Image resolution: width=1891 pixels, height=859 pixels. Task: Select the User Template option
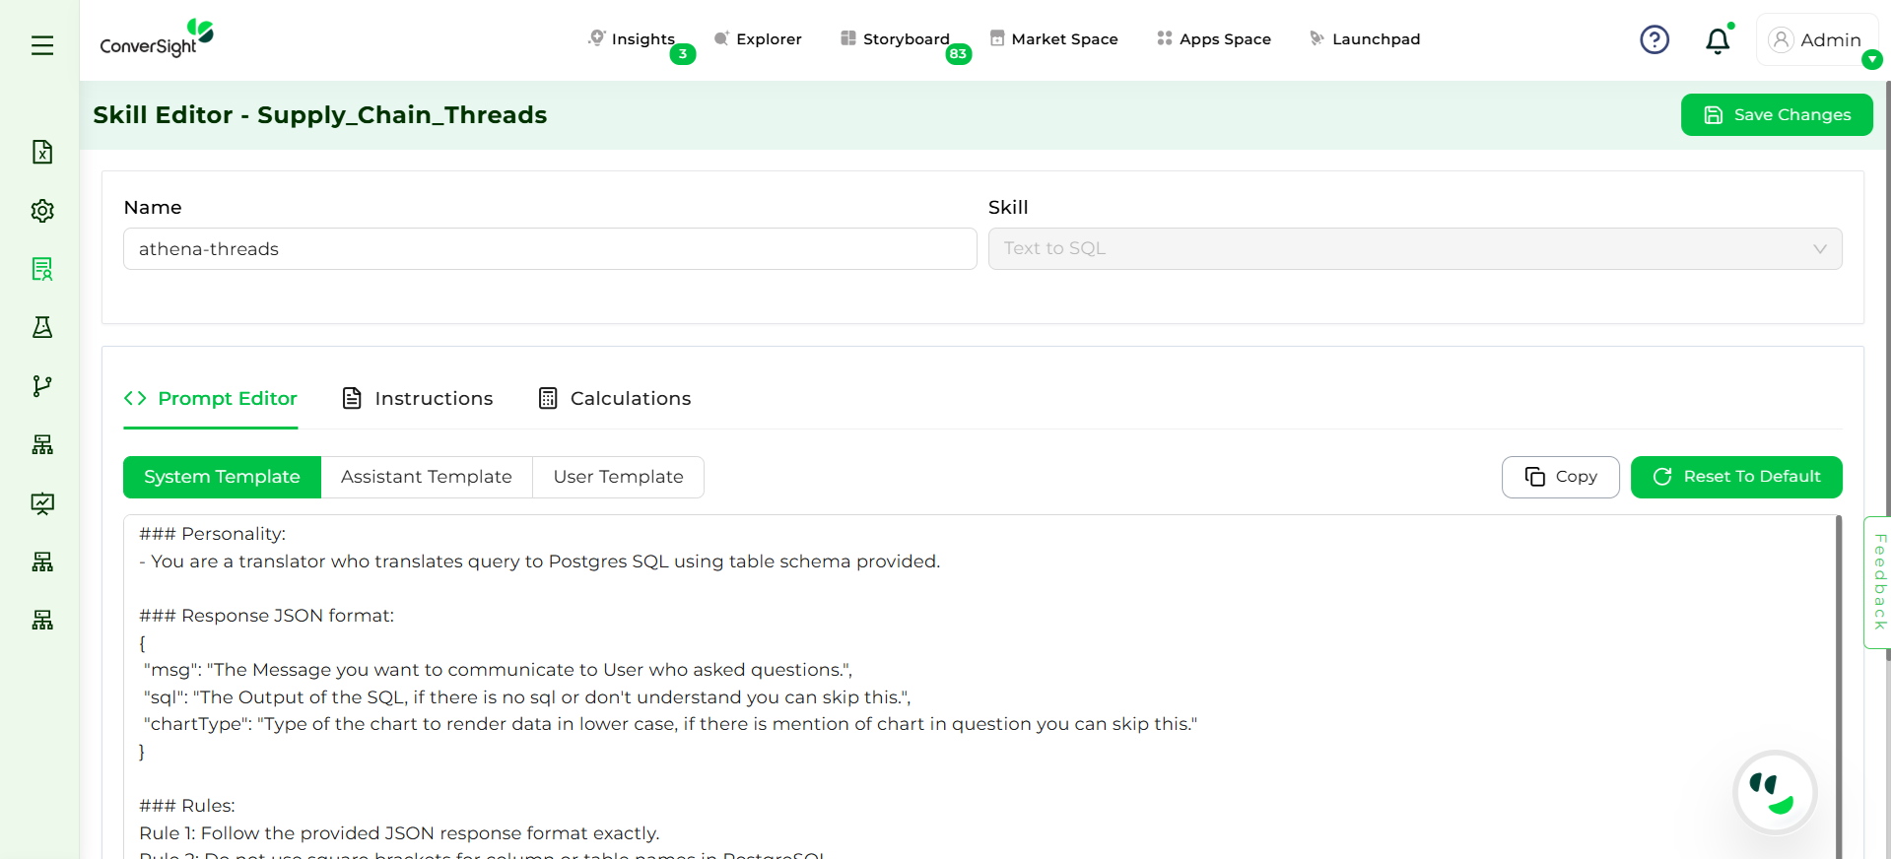[x=618, y=477]
